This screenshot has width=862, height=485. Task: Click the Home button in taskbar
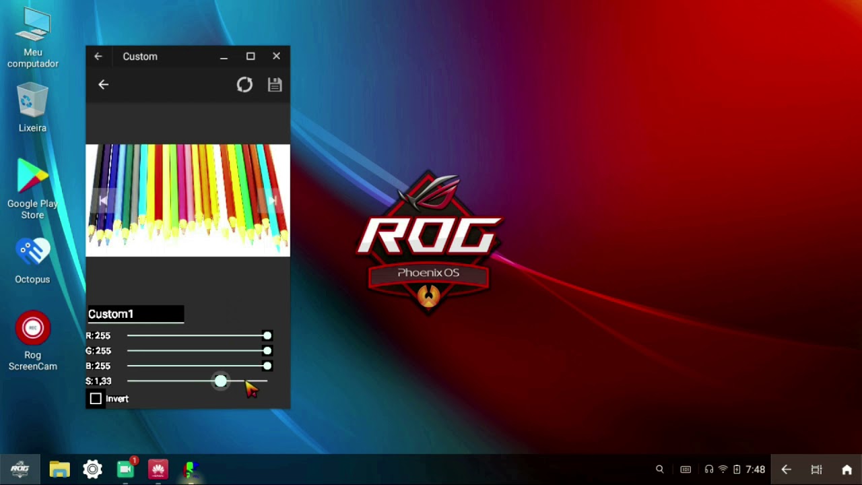(x=847, y=470)
